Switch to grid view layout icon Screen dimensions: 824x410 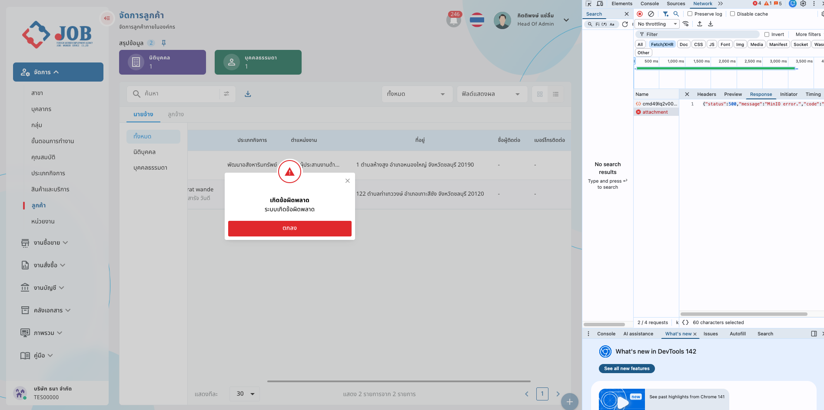(540, 94)
